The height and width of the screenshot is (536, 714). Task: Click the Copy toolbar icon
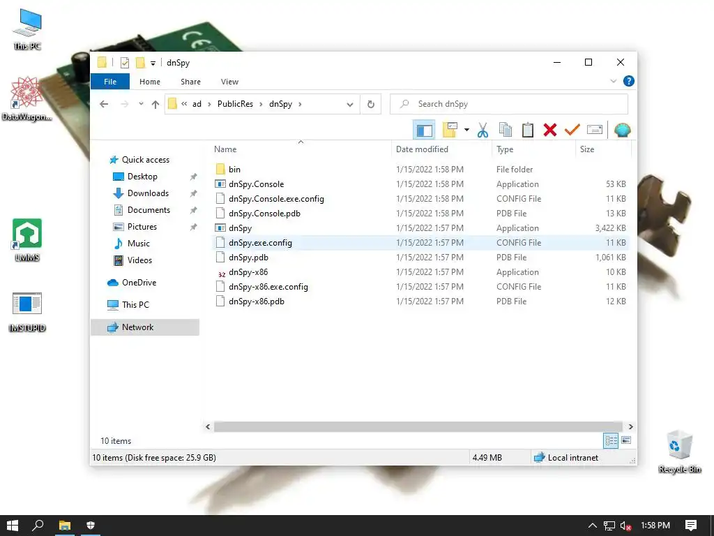[505, 131]
